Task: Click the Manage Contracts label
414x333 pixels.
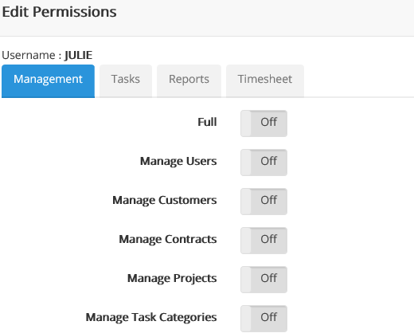Action: tap(168, 239)
